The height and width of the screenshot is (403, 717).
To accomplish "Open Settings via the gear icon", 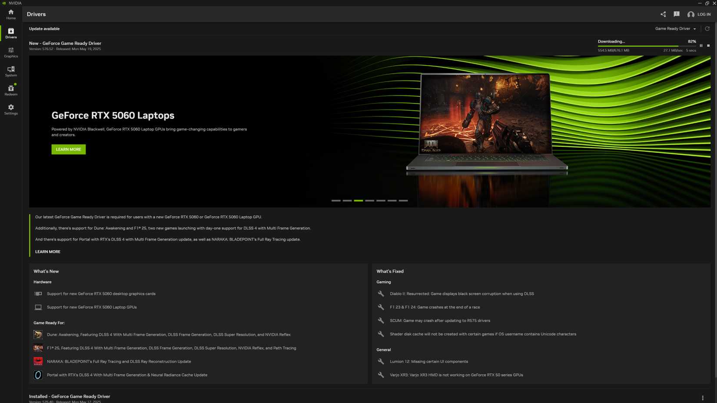I will [11, 109].
